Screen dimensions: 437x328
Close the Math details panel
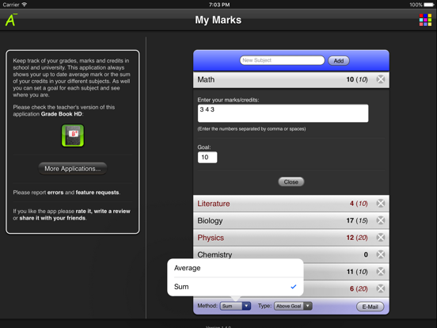coord(291,182)
